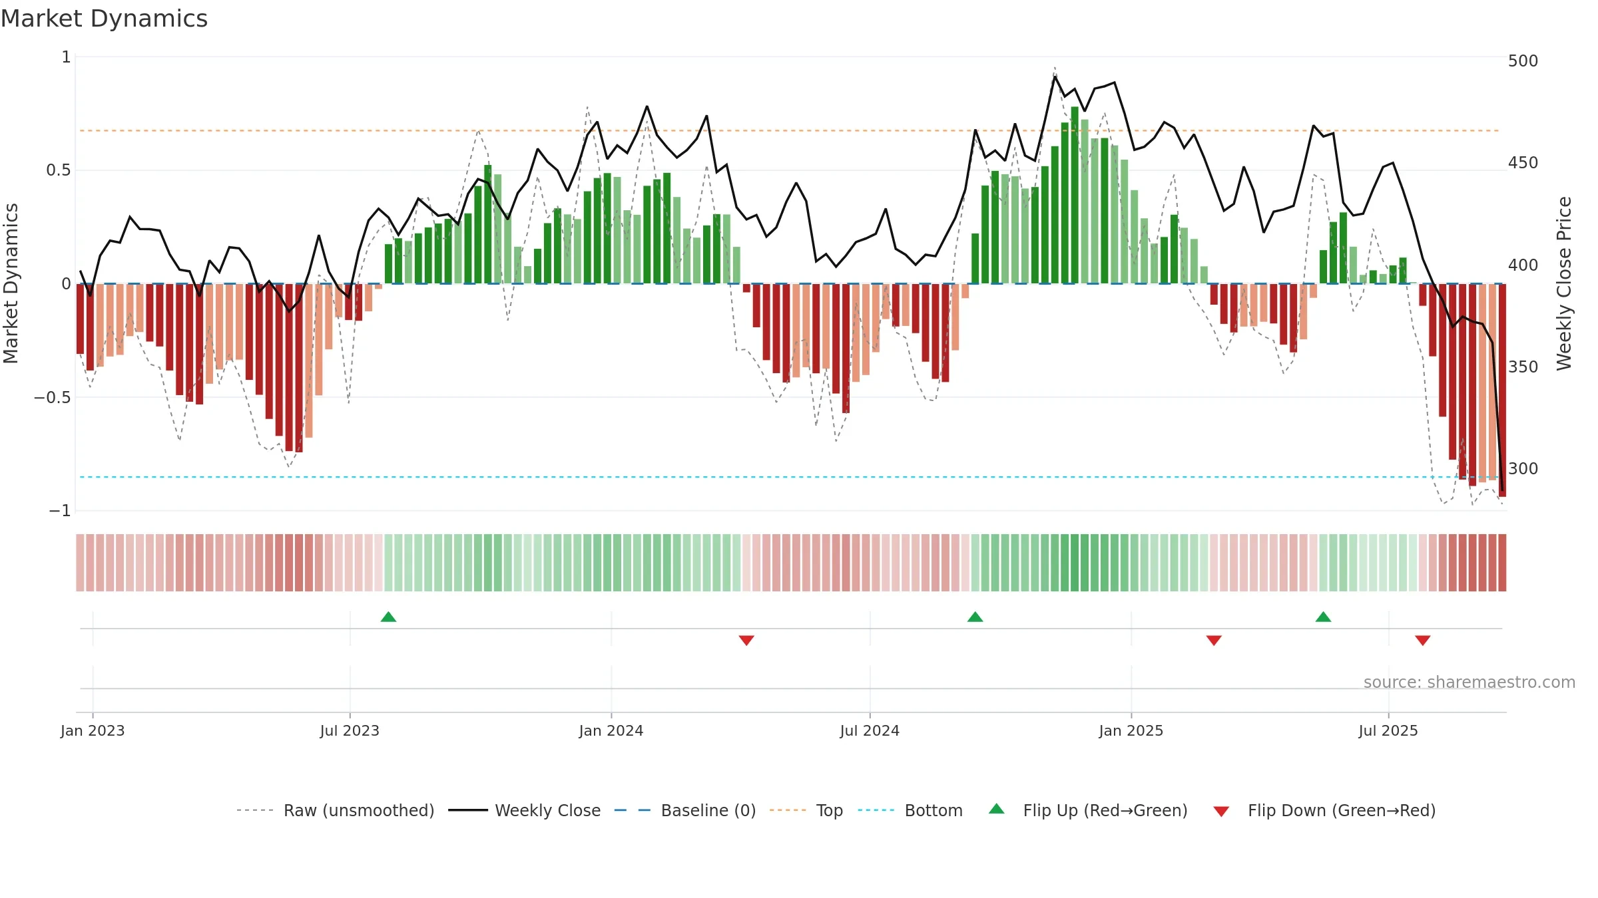Click the Jan 2024 x-axis label

pyautogui.click(x=611, y=730)
